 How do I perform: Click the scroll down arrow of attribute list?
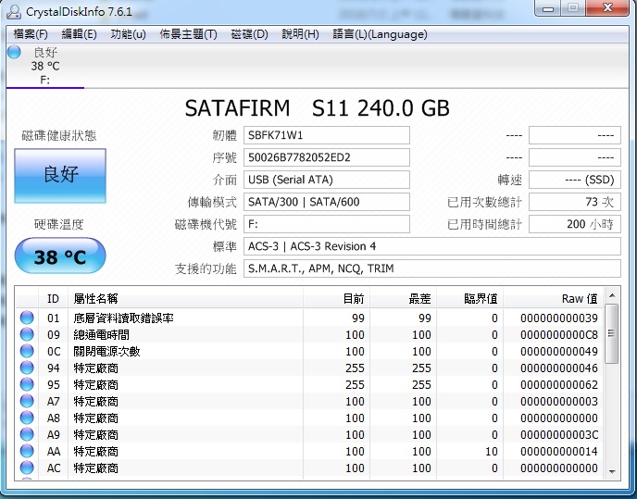pos(612,472)
